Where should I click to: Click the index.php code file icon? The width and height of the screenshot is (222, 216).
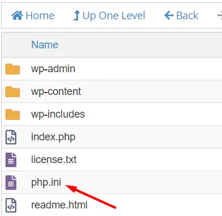[x=11, y=137]
